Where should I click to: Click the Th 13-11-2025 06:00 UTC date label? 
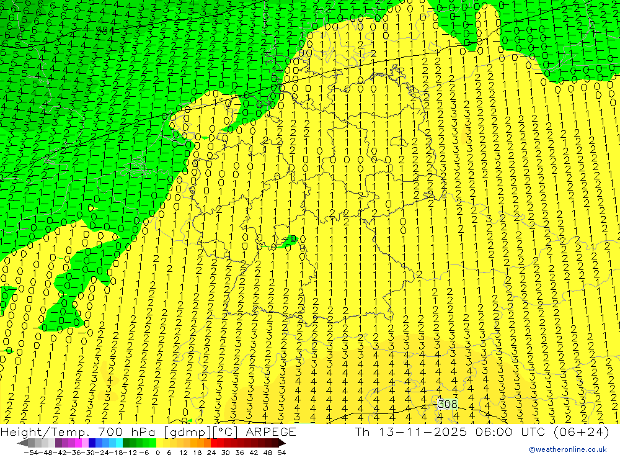pyautogui.click(x=482, y=431)
